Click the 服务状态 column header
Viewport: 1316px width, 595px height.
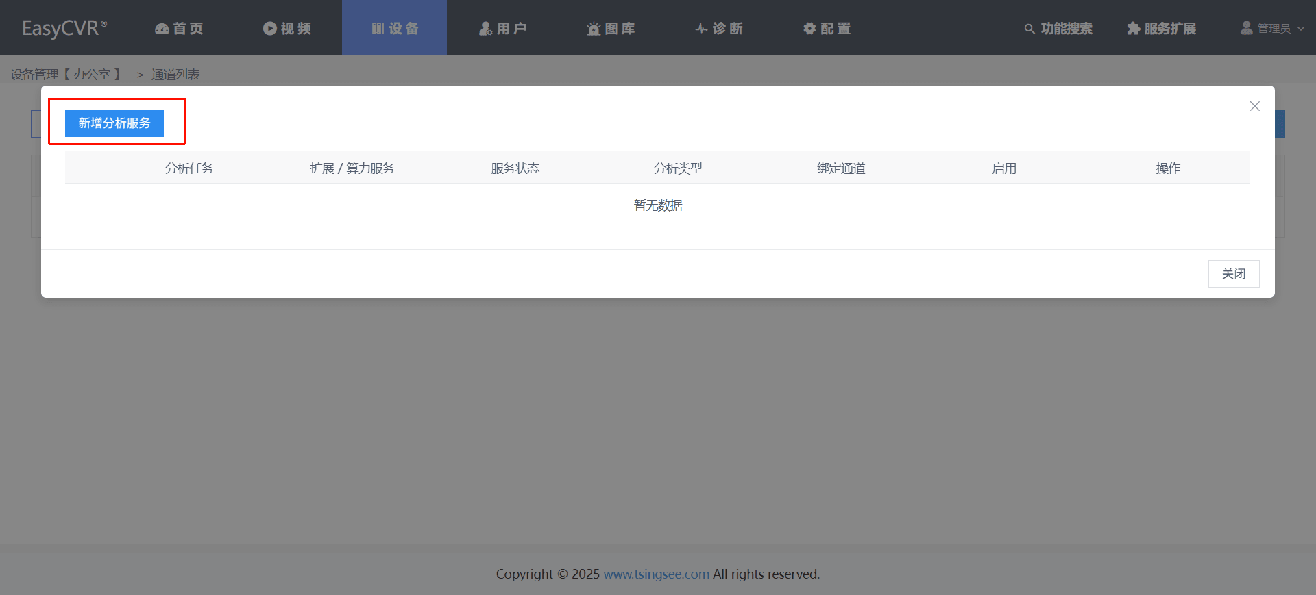click(x=515, y=168)
